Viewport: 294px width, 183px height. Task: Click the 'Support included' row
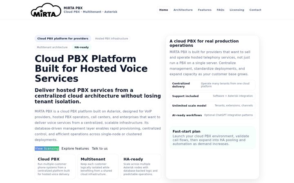click(x=212, y=96)
